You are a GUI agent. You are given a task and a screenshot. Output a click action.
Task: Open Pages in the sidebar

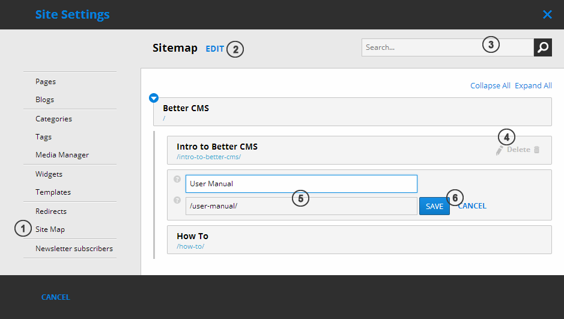tap(46, 82)
